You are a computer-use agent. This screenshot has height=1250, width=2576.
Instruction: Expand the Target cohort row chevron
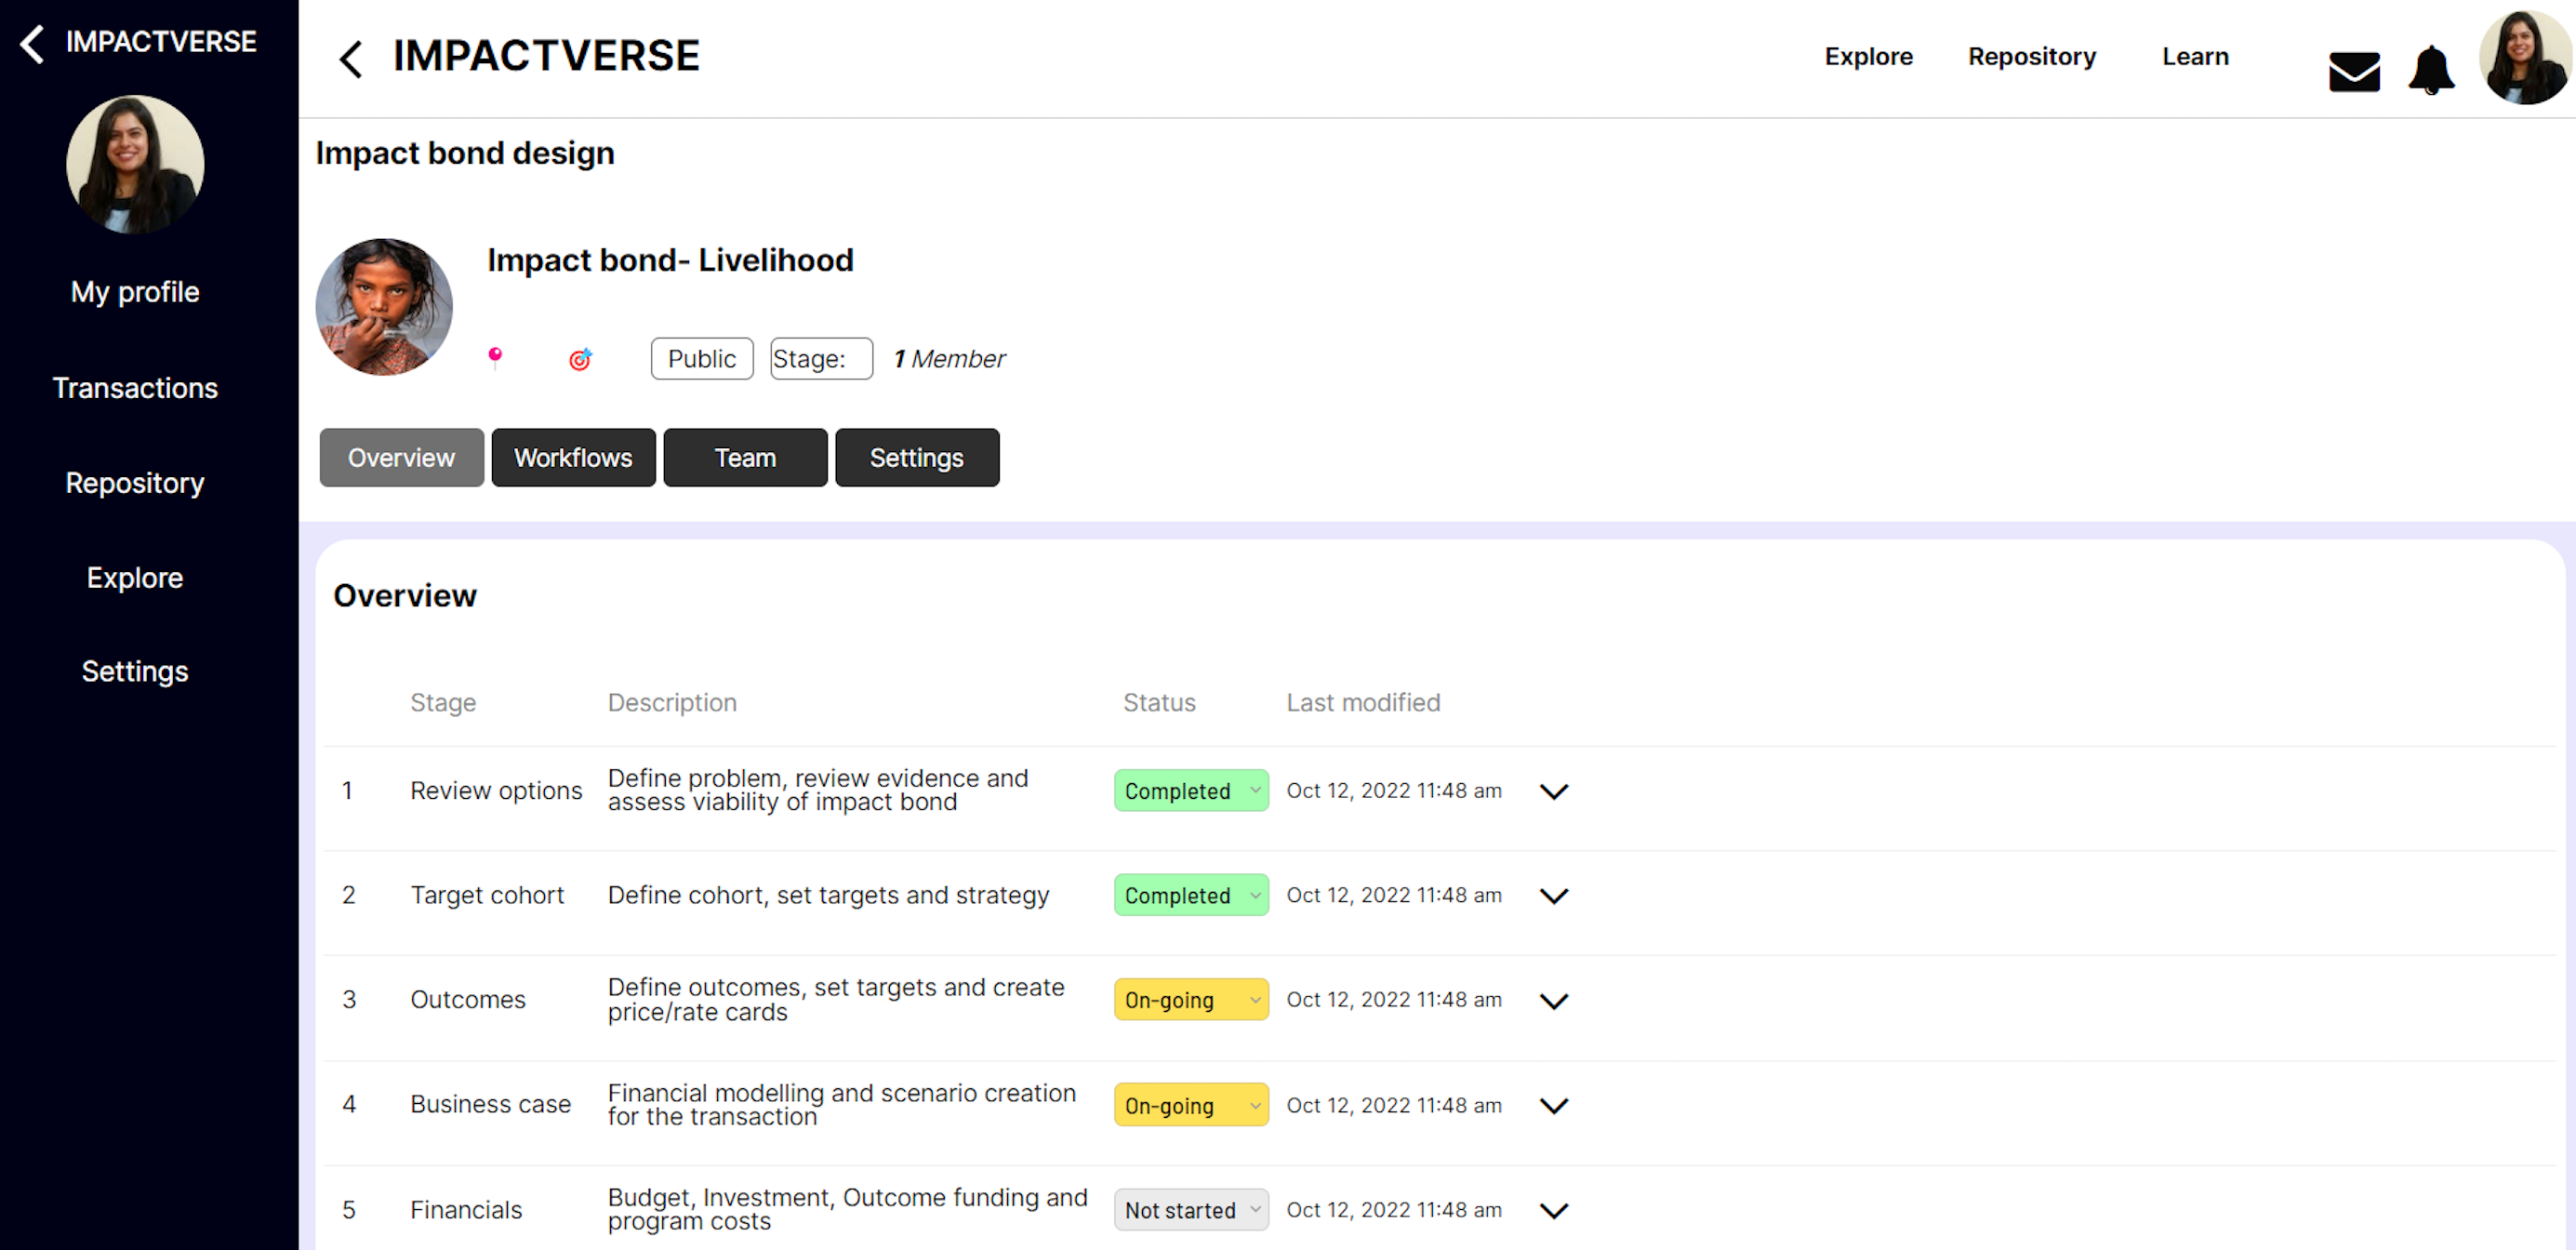click(1554, 896)
